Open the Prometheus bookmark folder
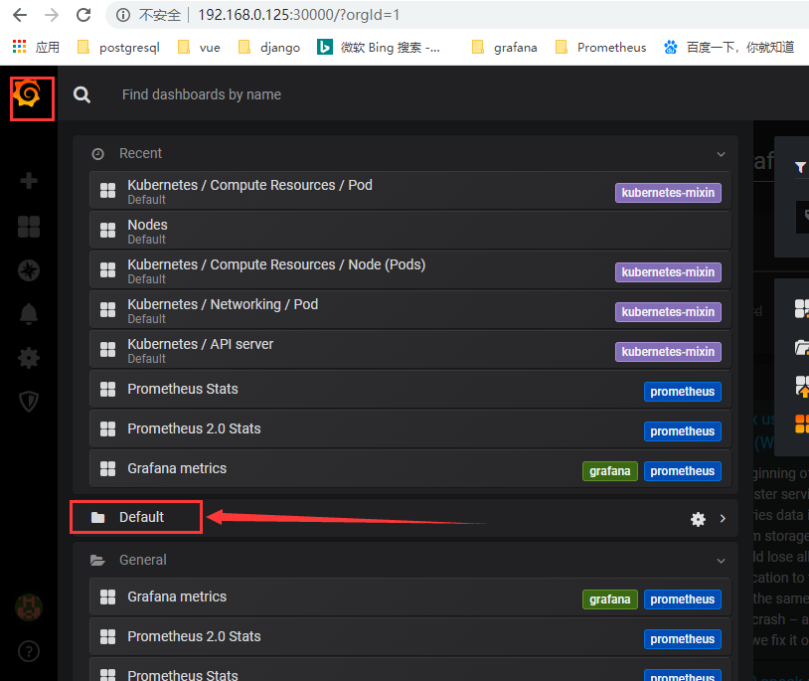Viewport: 809px width, 681px height. 600,48
